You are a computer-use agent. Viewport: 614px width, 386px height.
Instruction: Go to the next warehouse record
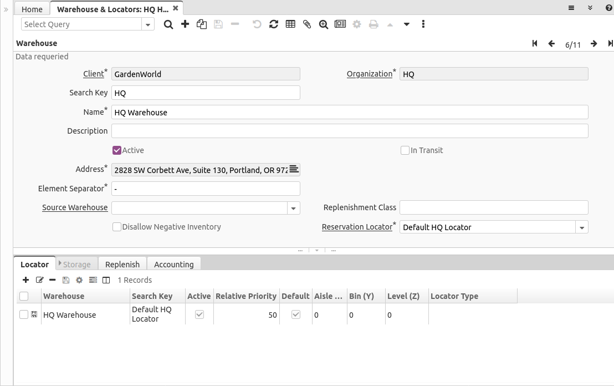tap(593, 44)
